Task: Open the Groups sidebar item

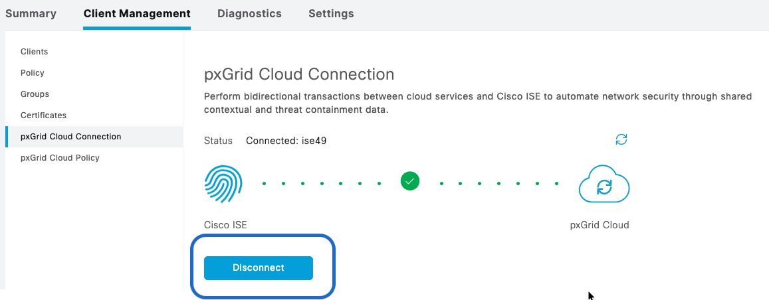Action: click(35, 94)
